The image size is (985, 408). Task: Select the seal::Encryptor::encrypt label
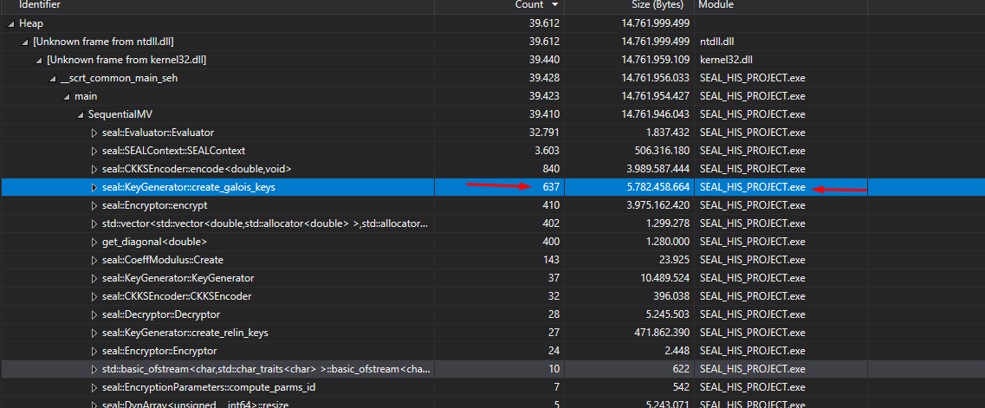click(x=154, y=206)
